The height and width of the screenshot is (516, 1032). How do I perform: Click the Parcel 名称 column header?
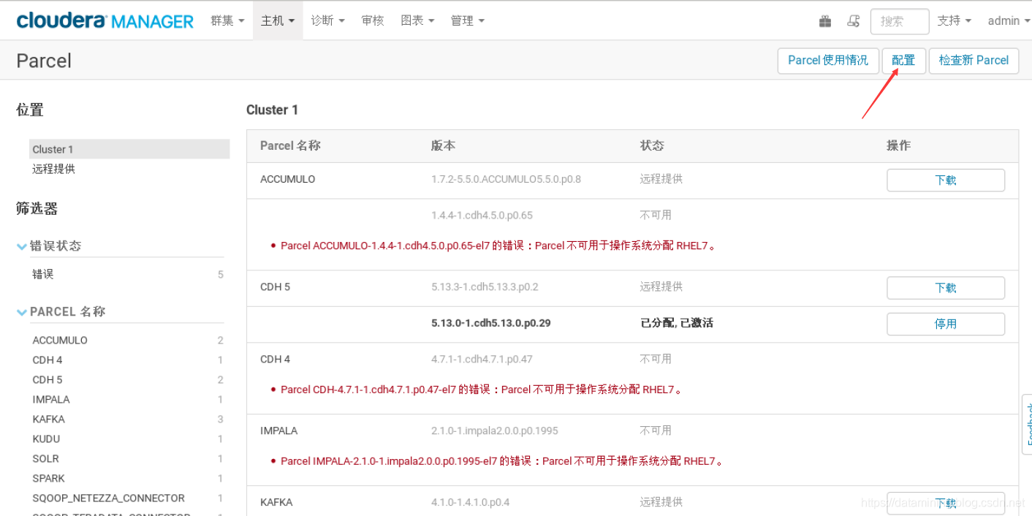(290, 145)
